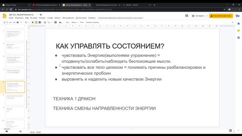Screen dimensions: 242x136
Task: Open the Файл menu
Action: point(11,18)
